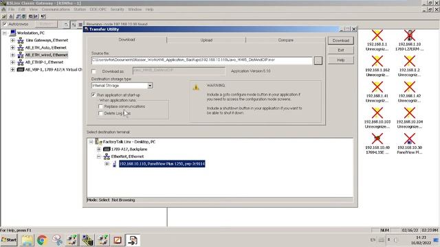This screenshot has width=440, height=247.
Task: Open the Snipping Tool from taskbar
Action: tap(57, 240)
